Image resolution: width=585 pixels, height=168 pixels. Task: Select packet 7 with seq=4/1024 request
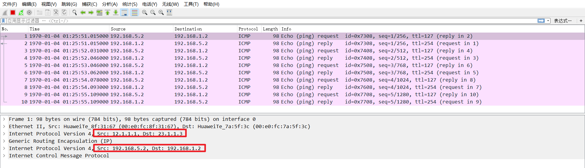292,80
